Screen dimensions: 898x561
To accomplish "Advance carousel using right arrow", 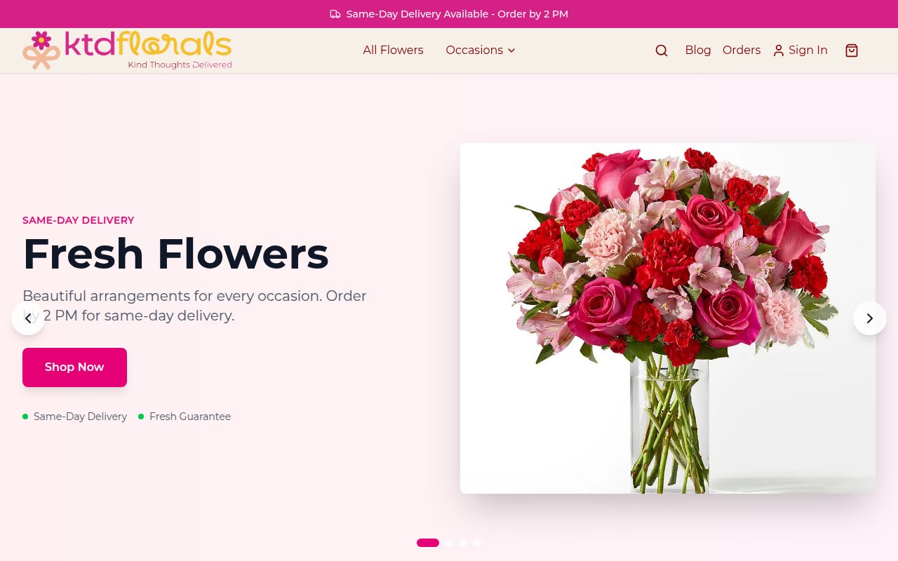I will pyautogui.click(x=870, y=318).
